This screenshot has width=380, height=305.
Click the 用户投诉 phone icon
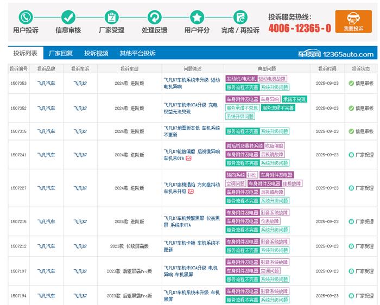26,17
